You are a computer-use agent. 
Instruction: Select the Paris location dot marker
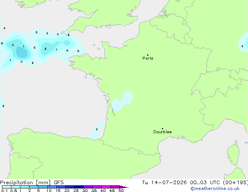tap(148, 55)
